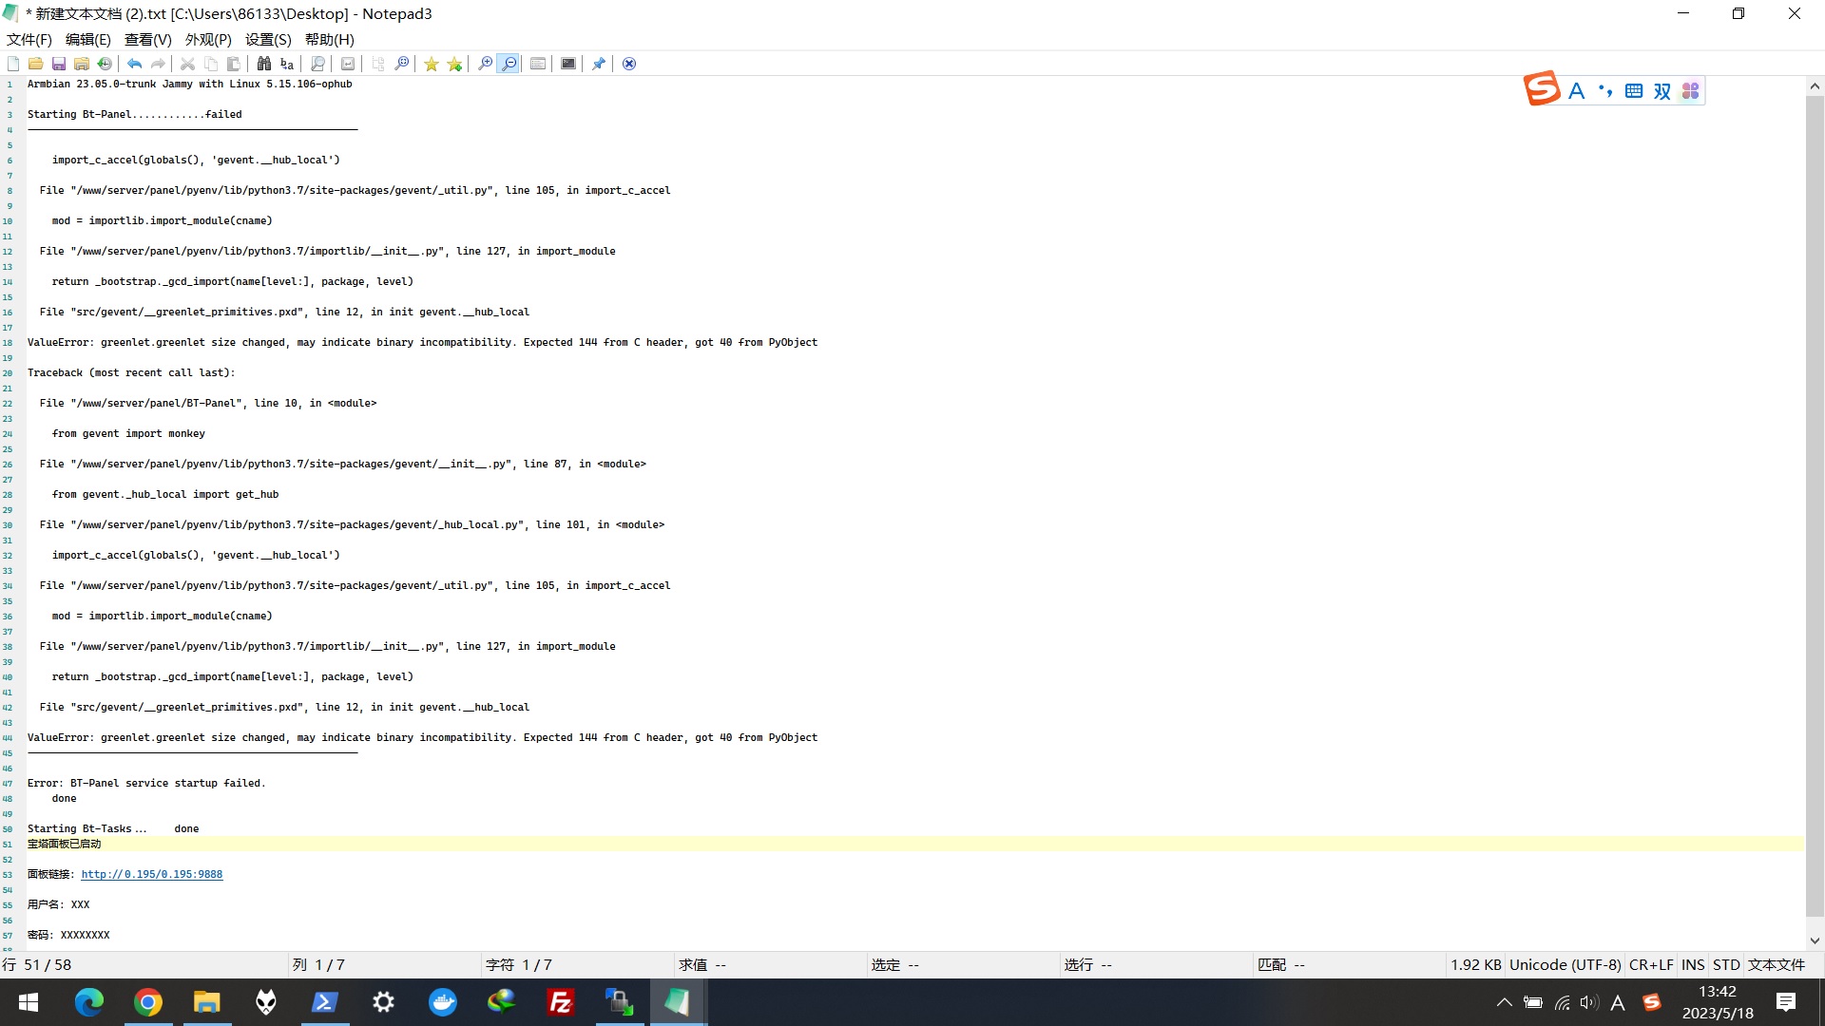Toggle Sogou punctuation mode icon
The image size is (1825, 1026).
[1605, 91]
